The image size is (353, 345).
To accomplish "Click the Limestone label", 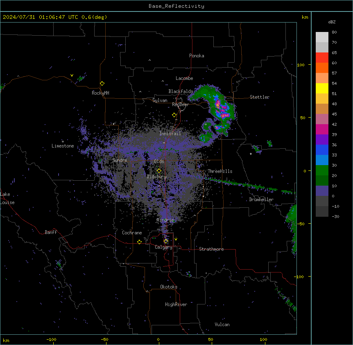I will click(63, 146).
